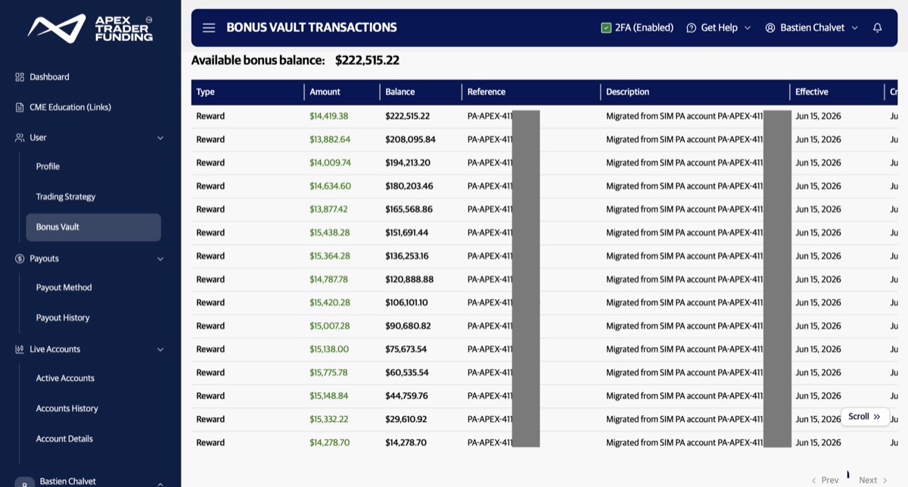908x487 pixels.
Task: Open CME Education (Links)
Action: point(70,108)
